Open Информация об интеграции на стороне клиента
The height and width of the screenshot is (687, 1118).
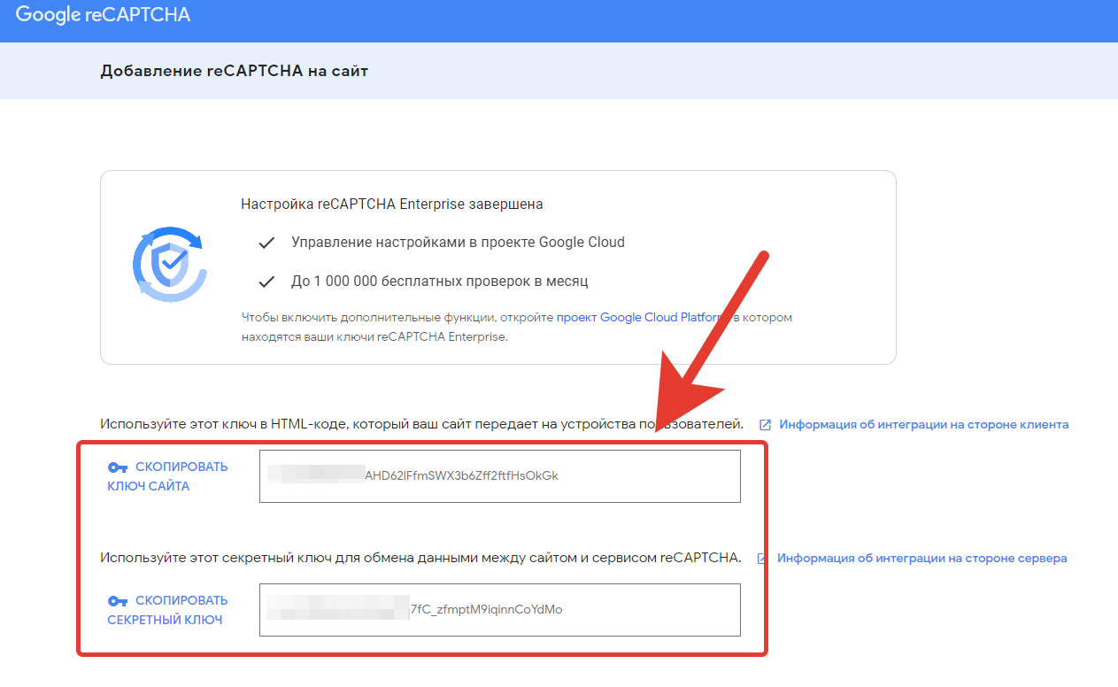point(924,424)
